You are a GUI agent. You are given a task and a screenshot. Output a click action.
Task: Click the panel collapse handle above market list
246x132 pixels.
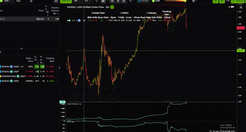click(21, 48)
